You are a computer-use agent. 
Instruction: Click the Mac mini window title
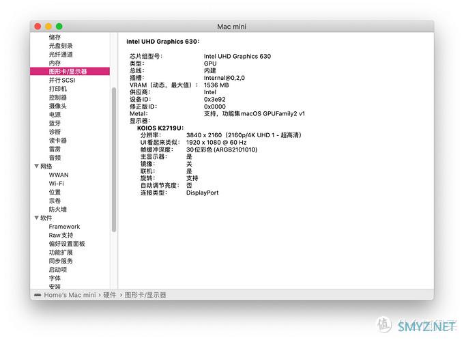coord(232,27)
